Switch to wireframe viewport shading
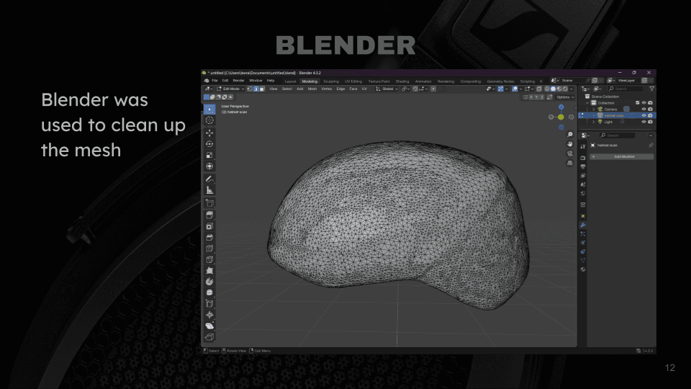Image resolution: width=691 pixels, height=389 pixels. [x=547, y=89]
